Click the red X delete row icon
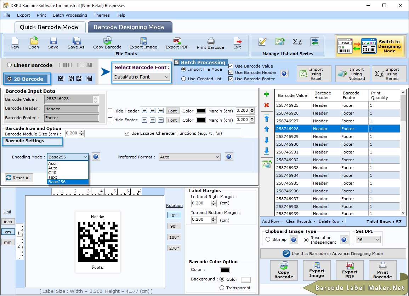This screenshot has width=409, height=296. coord(267,105)
